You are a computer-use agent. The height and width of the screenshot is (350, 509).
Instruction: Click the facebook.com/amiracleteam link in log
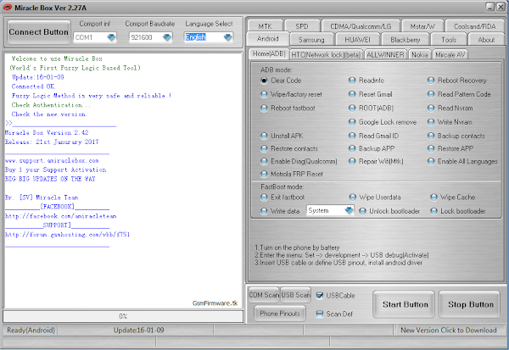point(61,216)
